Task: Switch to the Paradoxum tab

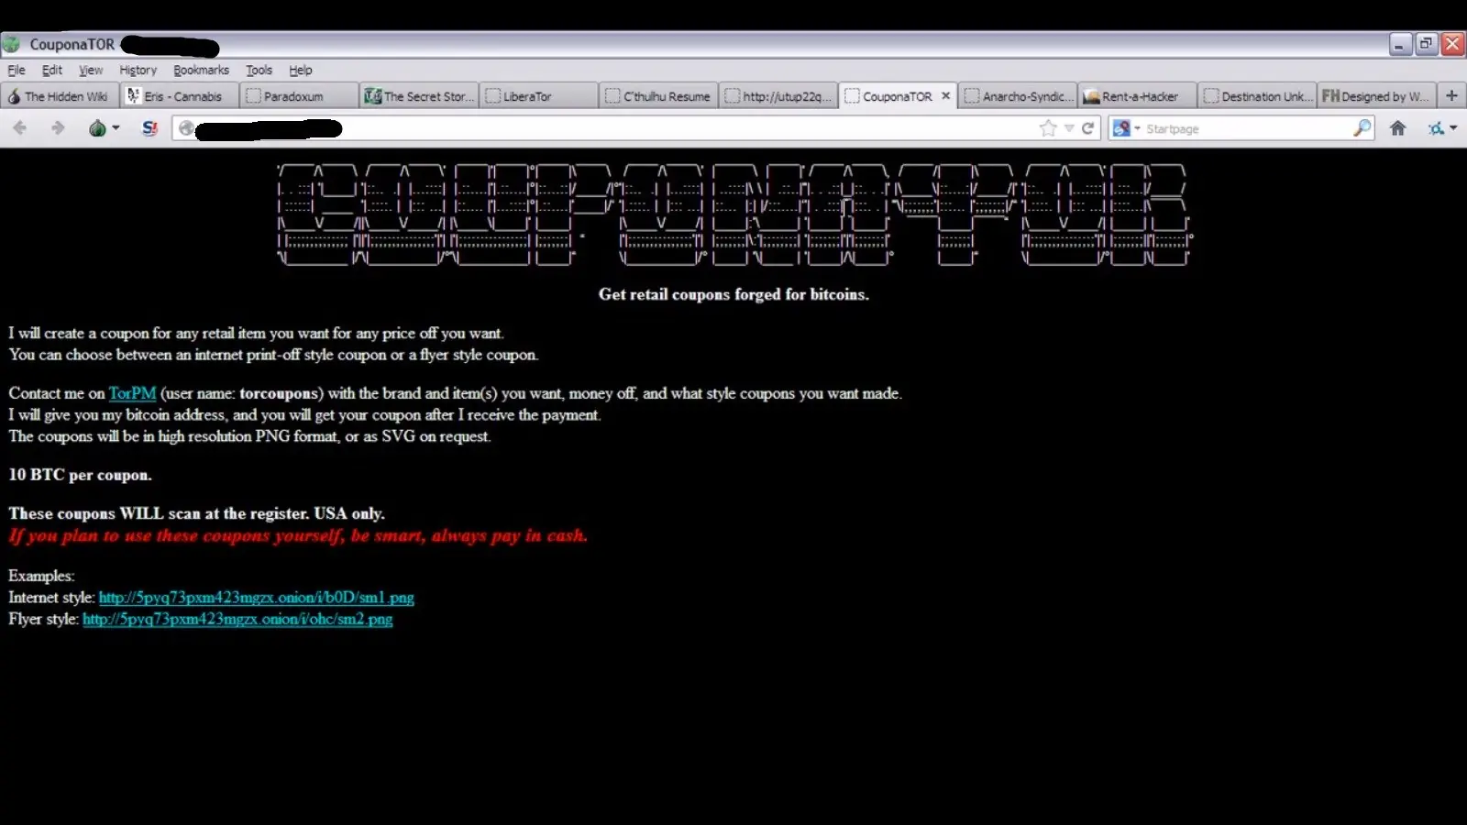Action: tap(300, 96)
